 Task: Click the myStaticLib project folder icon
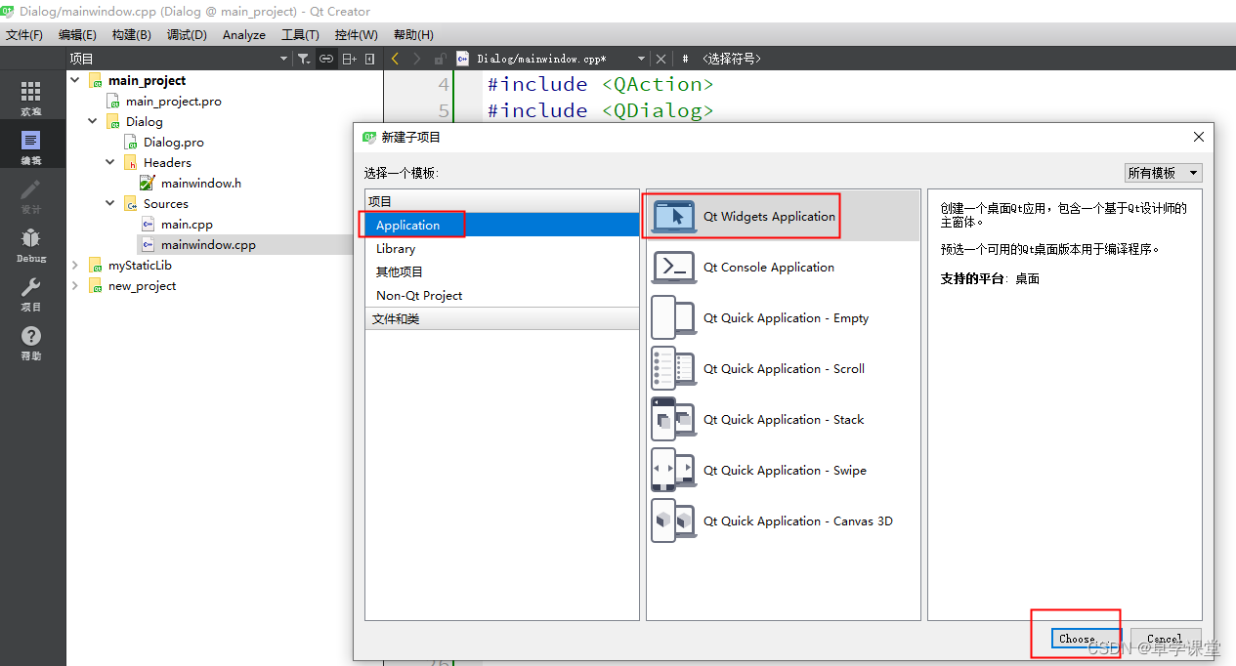point(95,265)
